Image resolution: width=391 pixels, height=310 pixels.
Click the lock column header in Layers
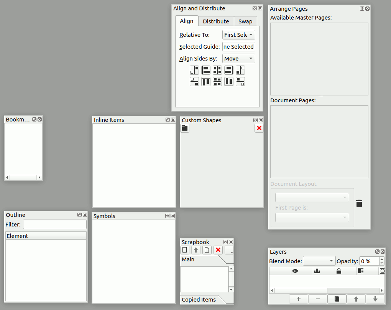tap(339, 271)
